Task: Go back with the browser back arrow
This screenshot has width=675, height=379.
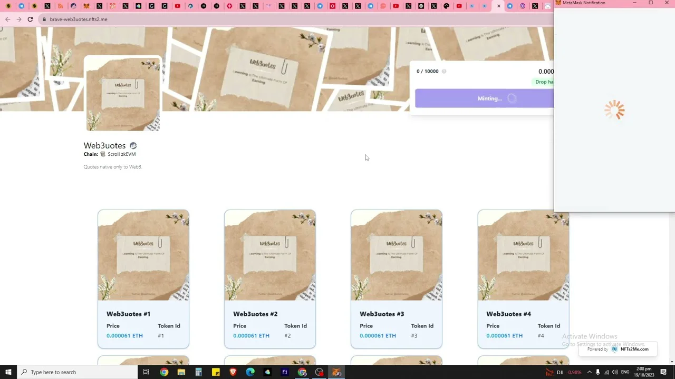Action: point(7,19)
